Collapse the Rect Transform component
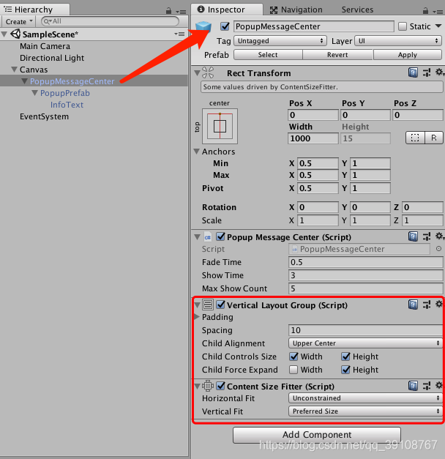The image size is (445, 459). click(198, 73)
